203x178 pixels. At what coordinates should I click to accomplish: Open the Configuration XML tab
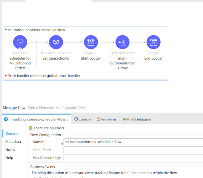click(71, 108)
